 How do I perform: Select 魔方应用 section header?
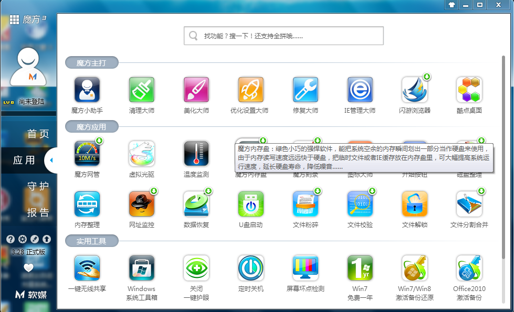(91, 127)
